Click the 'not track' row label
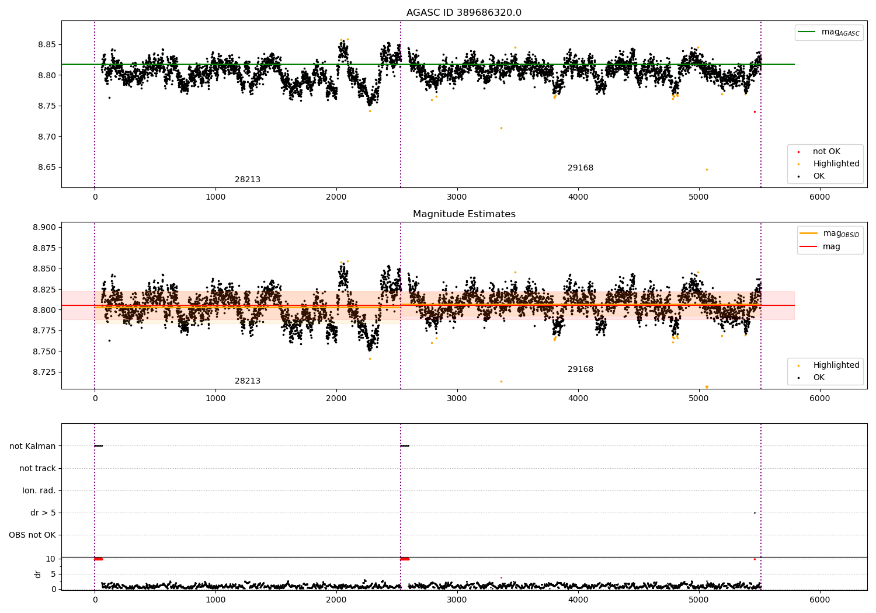The height and width of the screenshot is (613, 876). click(37, 468)
